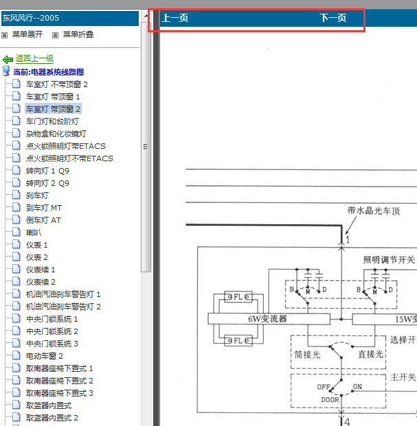This screenshot has width=417, height=426.
Task: Click the computer icon beside 当前:电器系统线路图
Action: pyautogui.click(x=6, y=71)
